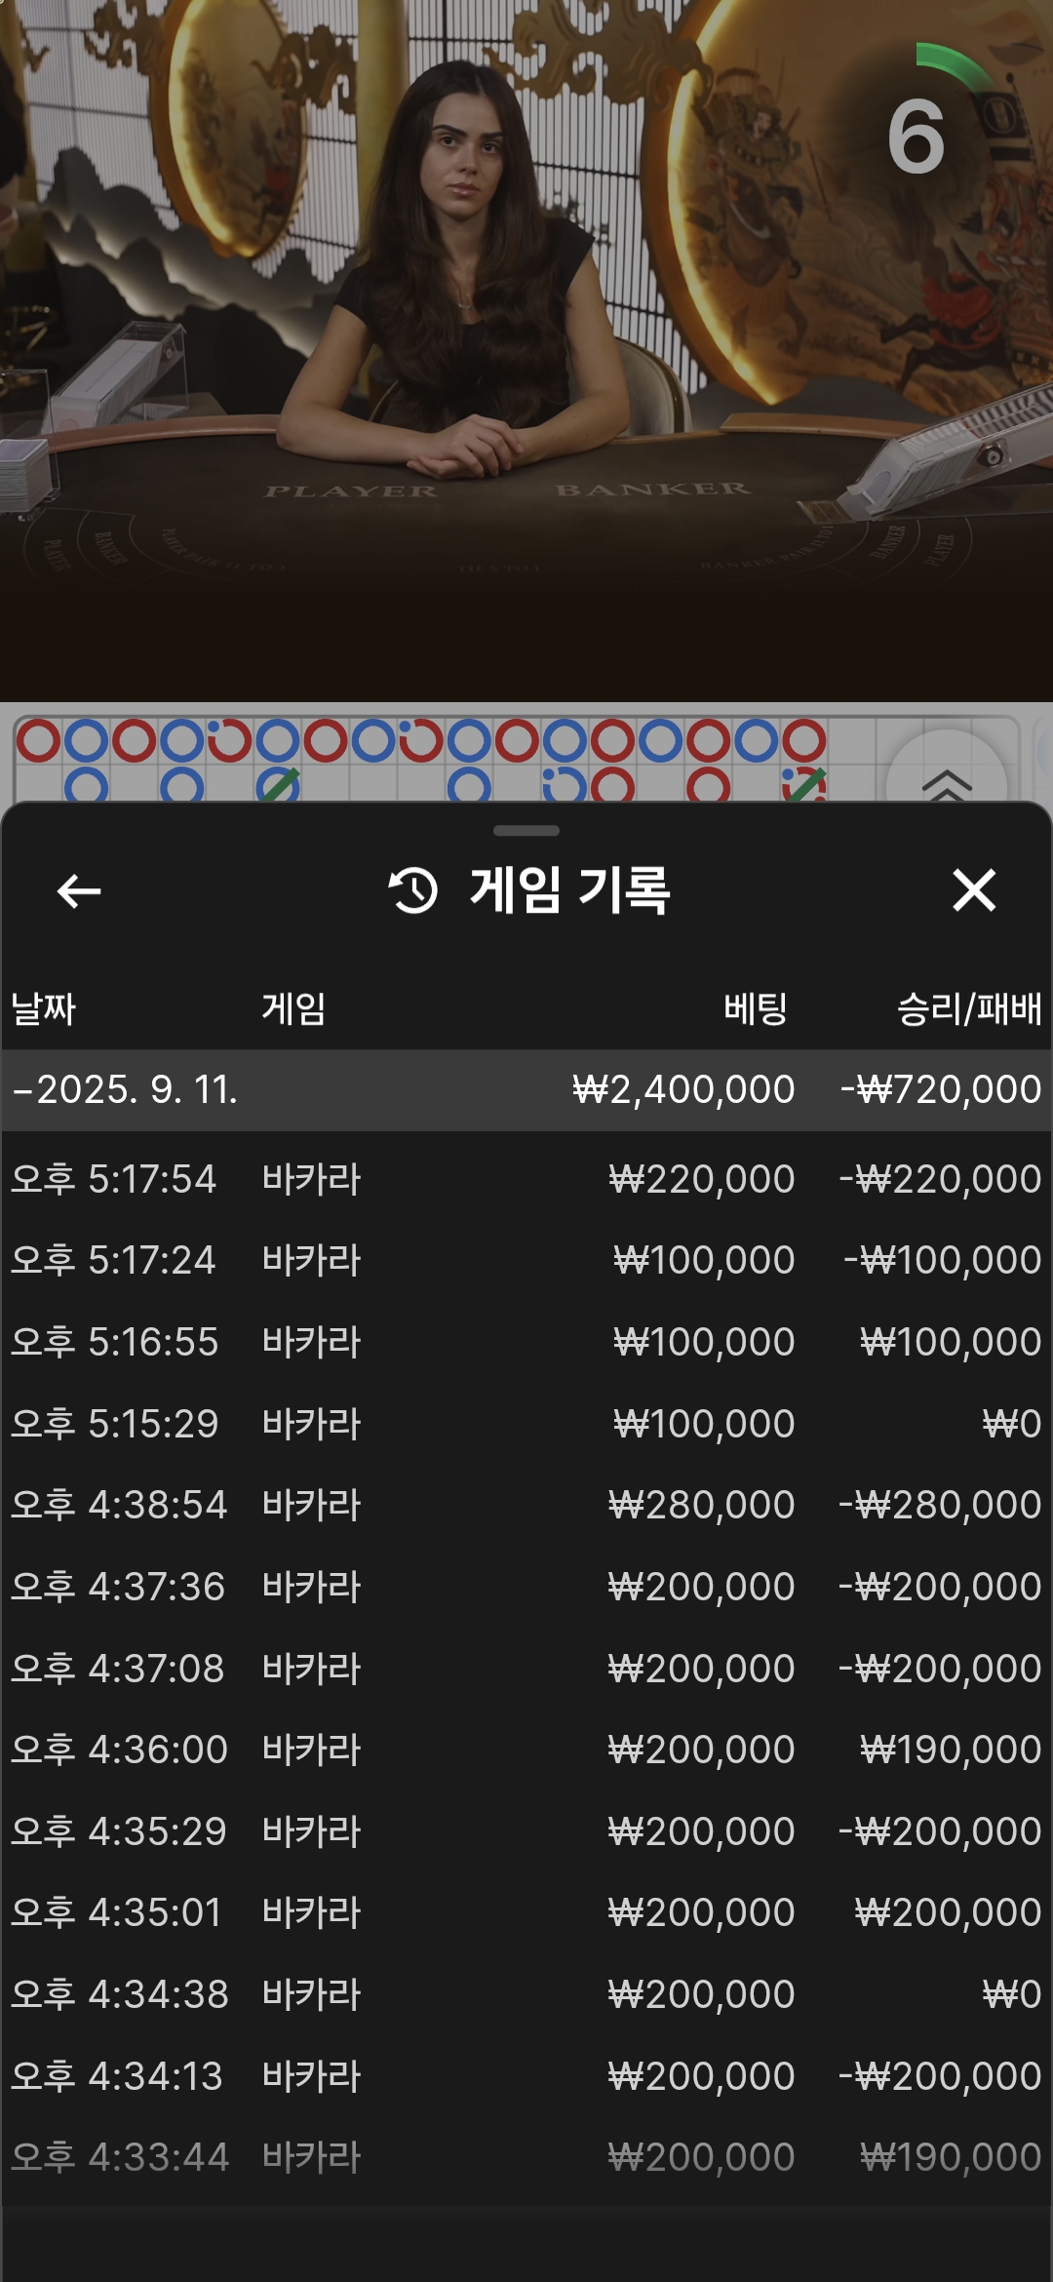Viewport: 1053px width, 2282px height.
Task: Click the countdown timer showing 6
Action: click(x=916, y=138)
